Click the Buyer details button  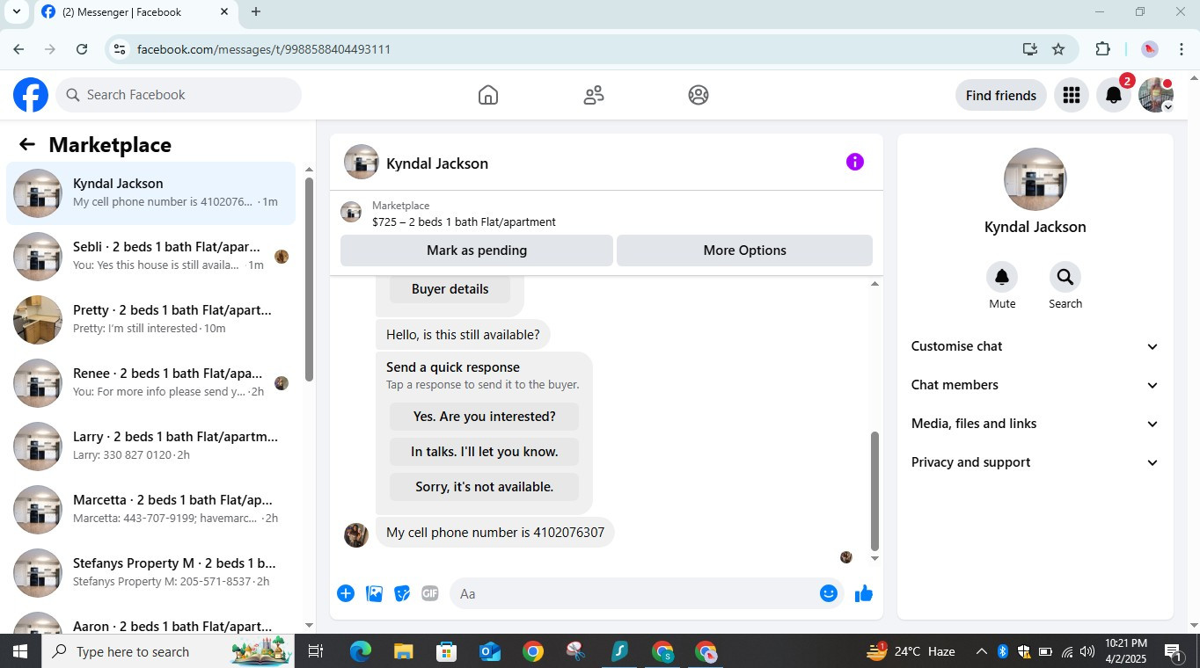[450, 289]
